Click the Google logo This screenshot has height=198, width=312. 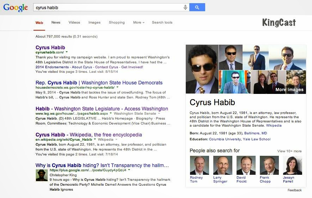16,8
